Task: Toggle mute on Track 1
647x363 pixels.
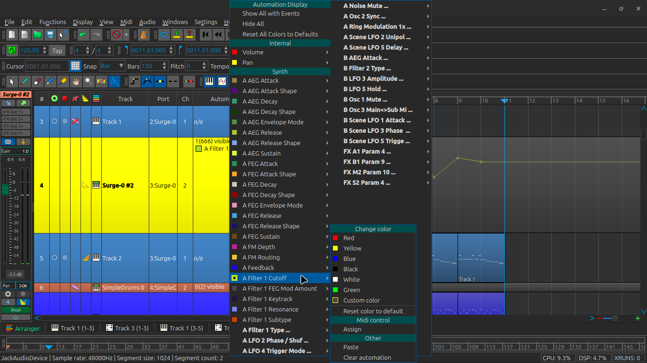Action: coord(75,121)
